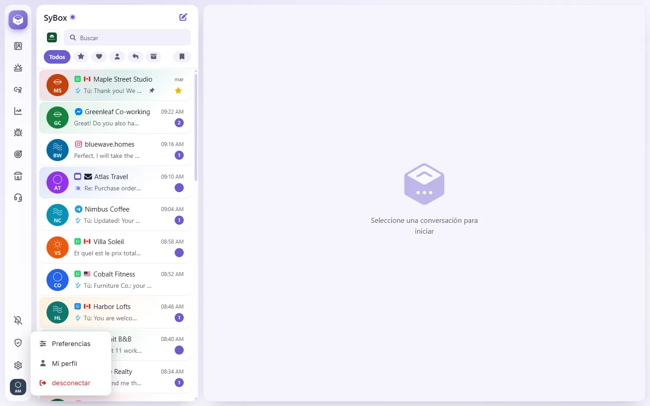Screen dimensions: 650x406
Task: Click desconectar to log out
Action: 71,383
